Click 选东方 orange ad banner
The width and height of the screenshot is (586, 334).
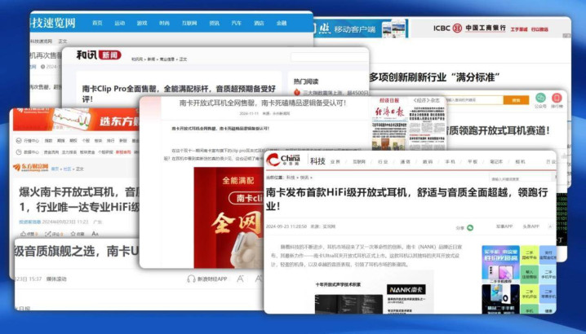tap(76, 120)
